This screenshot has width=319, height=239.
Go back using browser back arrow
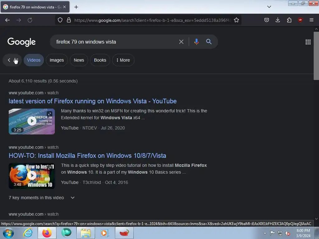(7, 20)
